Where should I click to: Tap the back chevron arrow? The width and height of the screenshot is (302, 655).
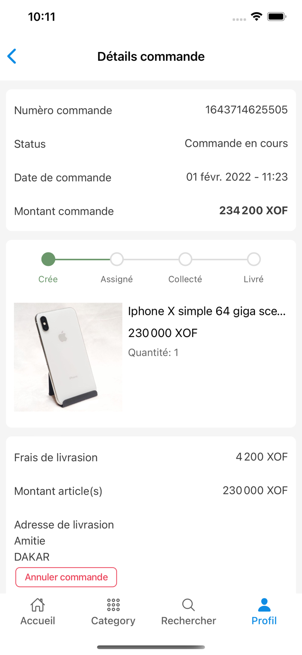pos(11,56)
